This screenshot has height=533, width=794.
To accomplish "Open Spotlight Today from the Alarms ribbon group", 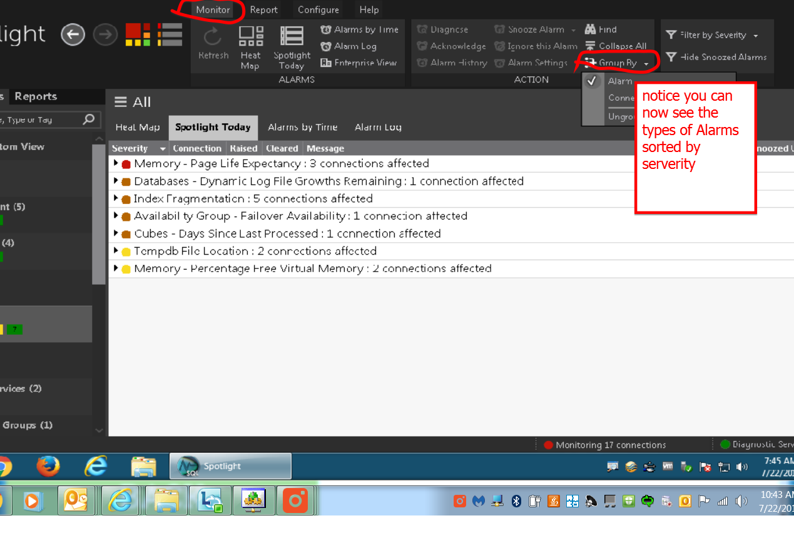I will coord(292,48).
